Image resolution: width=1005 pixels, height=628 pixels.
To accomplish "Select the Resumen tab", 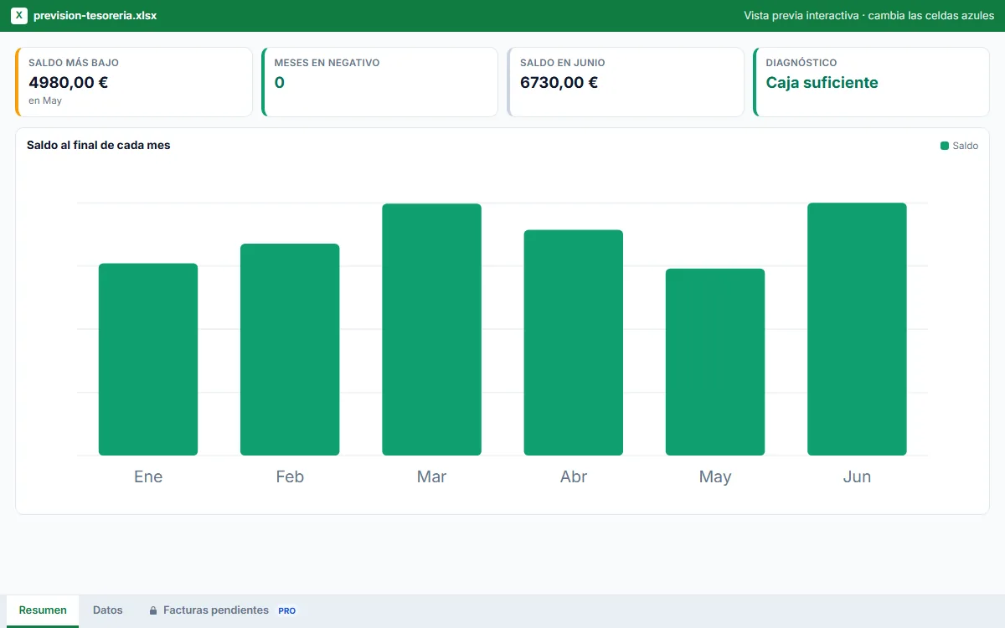I will click(x=43, y=610).
